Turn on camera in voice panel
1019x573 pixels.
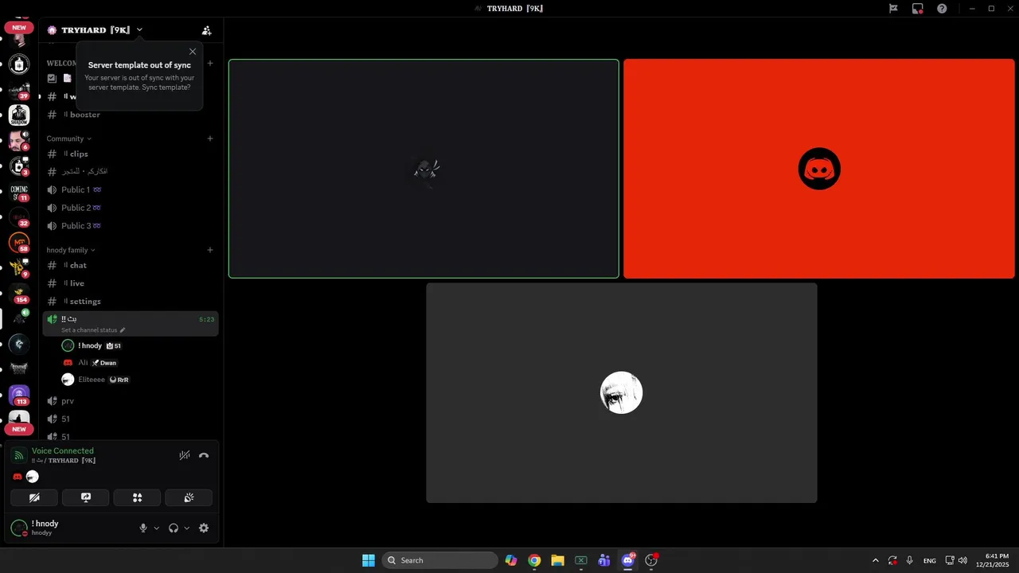(34, 497)
